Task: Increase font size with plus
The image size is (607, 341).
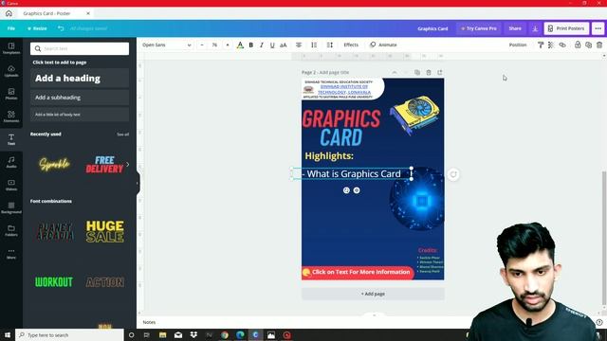Action: click(228, 45)
